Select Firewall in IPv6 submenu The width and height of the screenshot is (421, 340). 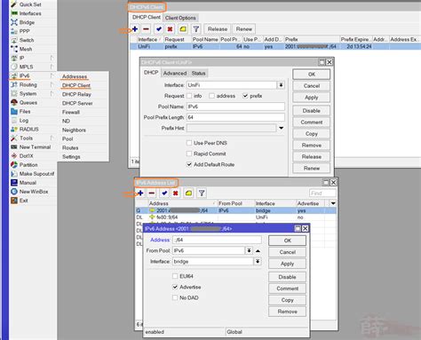[x=71, y=112]
